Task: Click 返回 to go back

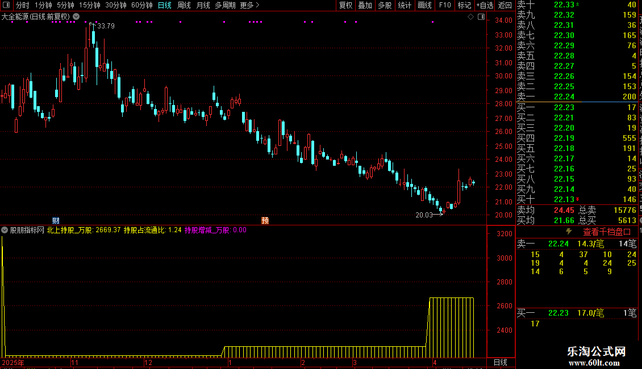Action: [x=505, y=5]
